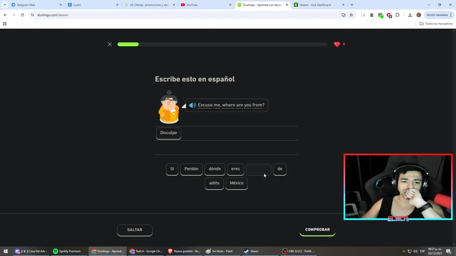This screenshot has width=456, height=256.
Task: Switch to the YouTube tab
Action: (206, 5)
